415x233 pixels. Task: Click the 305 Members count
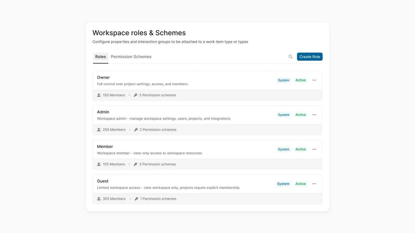coord(114,199)
